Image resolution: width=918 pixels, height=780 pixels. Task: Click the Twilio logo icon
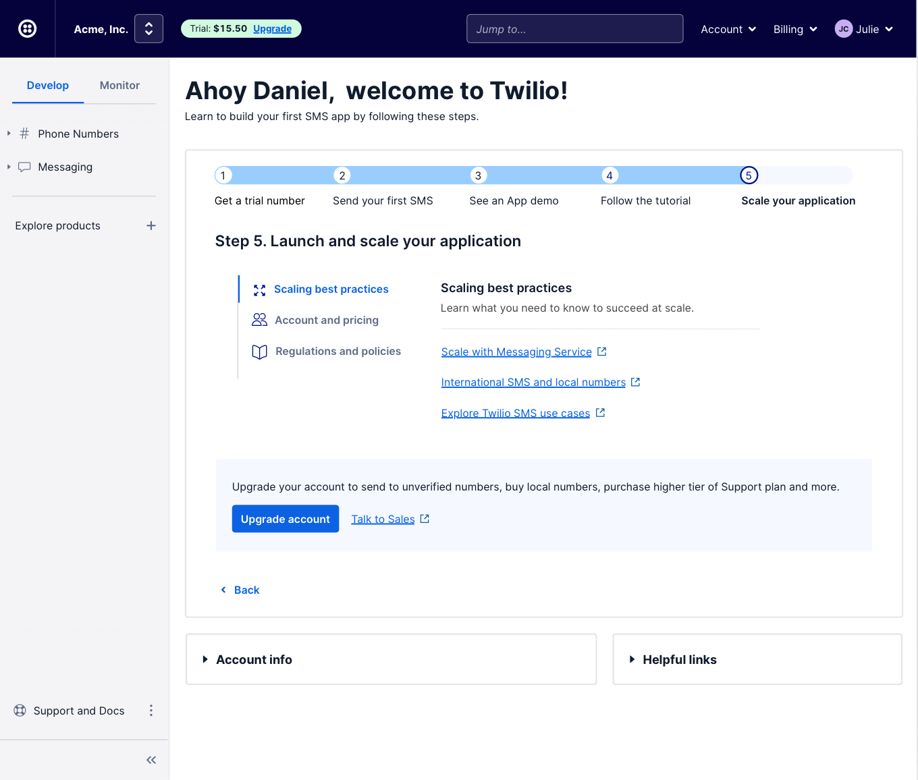click(27, 28)
